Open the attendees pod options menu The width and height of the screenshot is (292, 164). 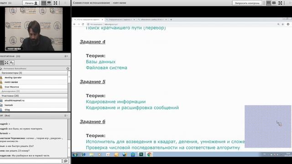point(66,56)
